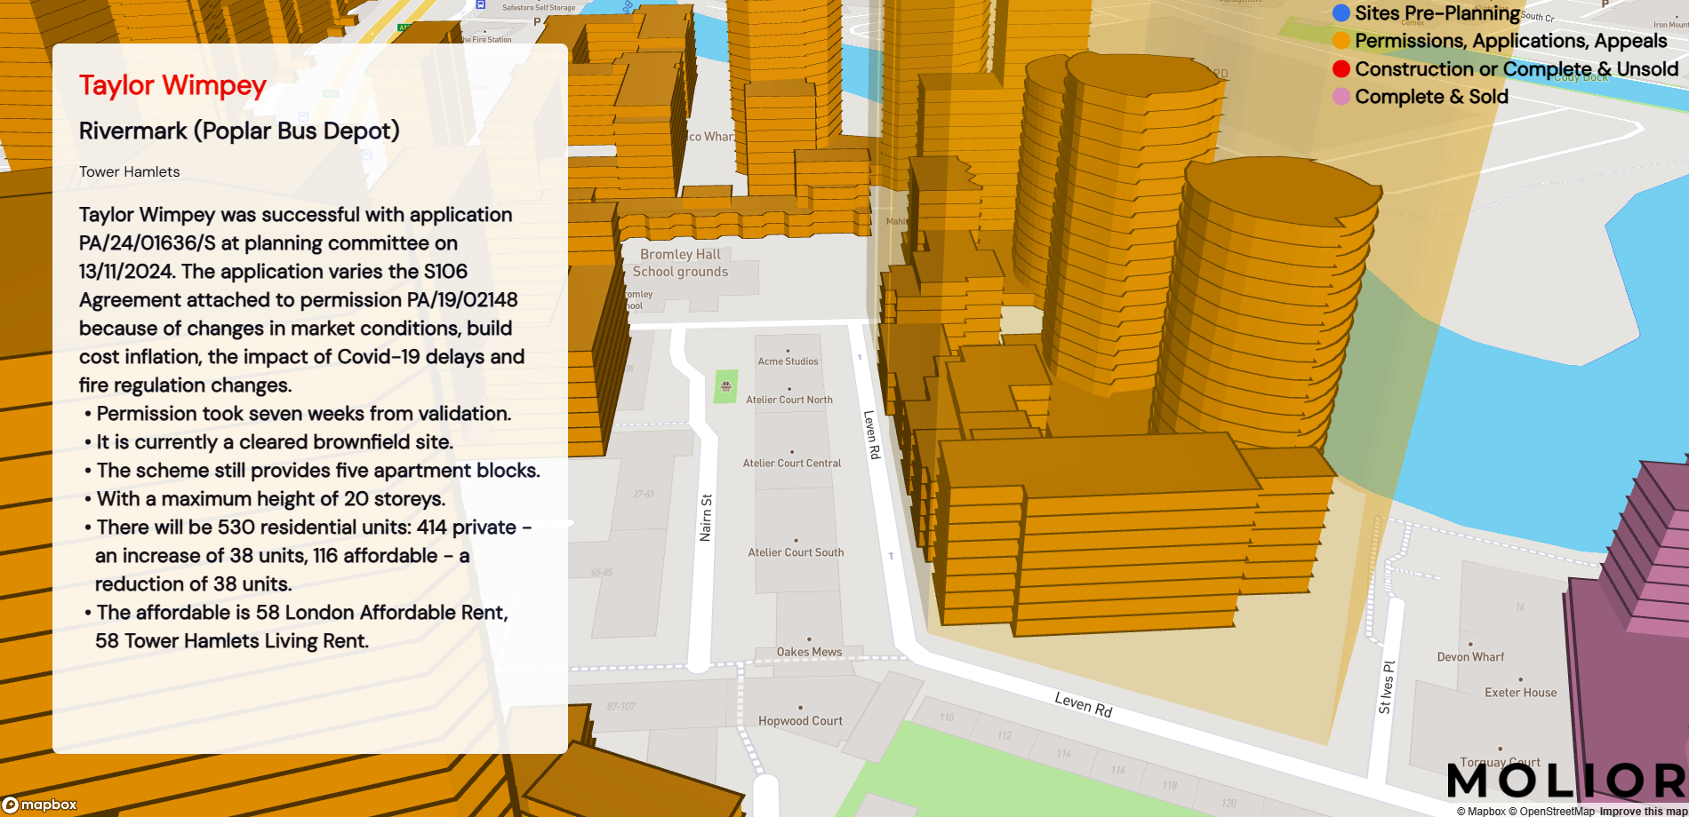Viewport: 1689px width, 817px height.
Task: Open the © OpenStreetMap attribution link
Action: pyautogui.click(x=1551, y=811)
